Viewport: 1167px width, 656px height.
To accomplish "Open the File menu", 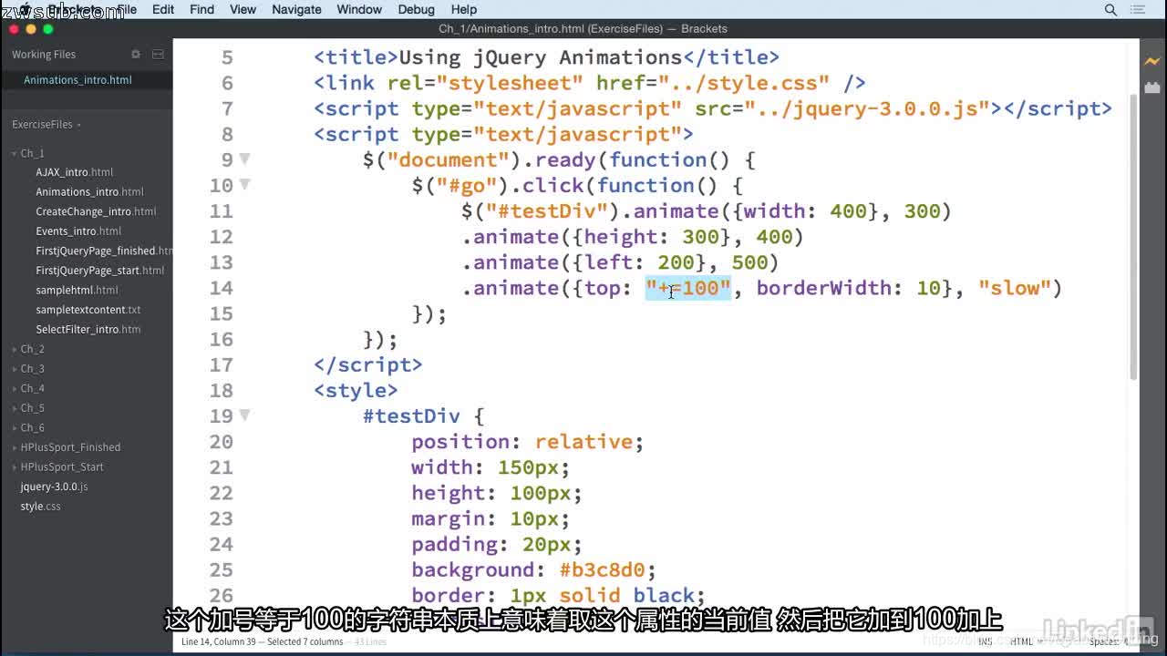I will tap(127, 9).
